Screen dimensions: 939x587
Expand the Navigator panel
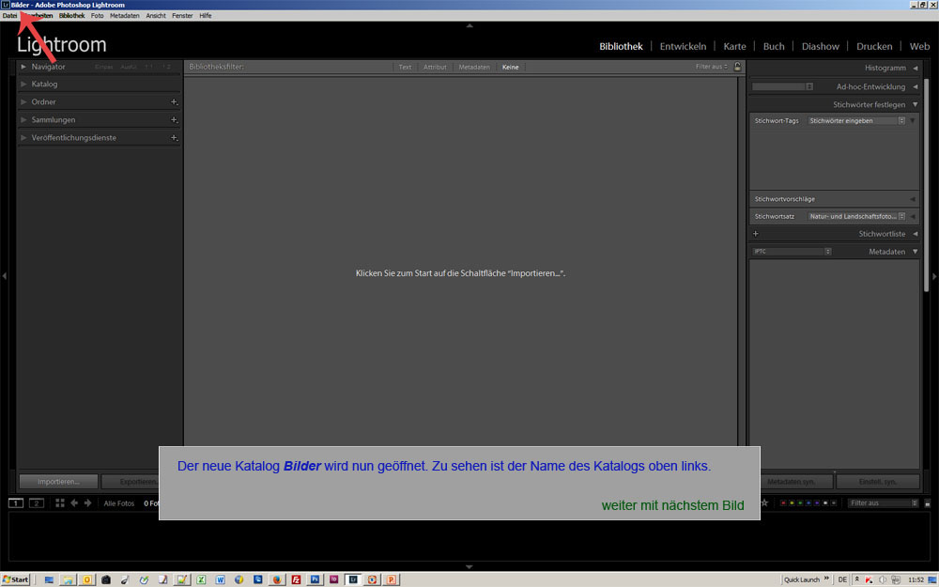coord(23,67)
